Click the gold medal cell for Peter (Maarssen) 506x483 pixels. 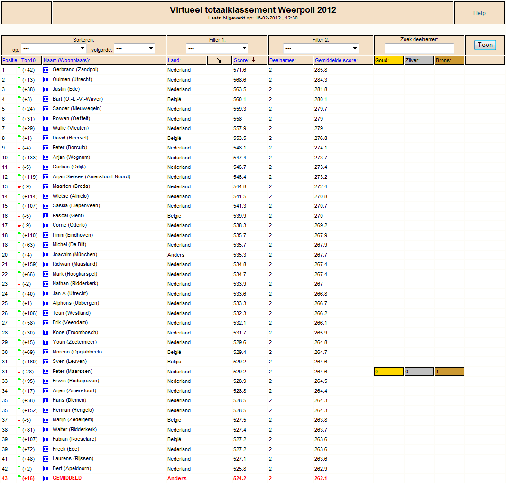[388, 372]
